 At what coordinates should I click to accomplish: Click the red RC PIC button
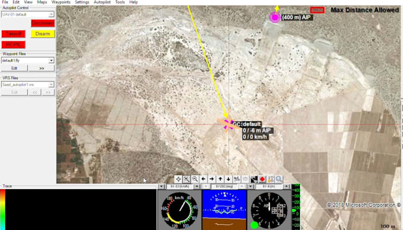pyautogui.click(x=14, y=44)
